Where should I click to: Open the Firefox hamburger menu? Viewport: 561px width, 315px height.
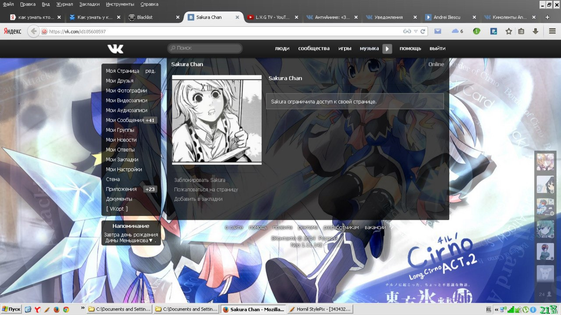pos(552,31)
